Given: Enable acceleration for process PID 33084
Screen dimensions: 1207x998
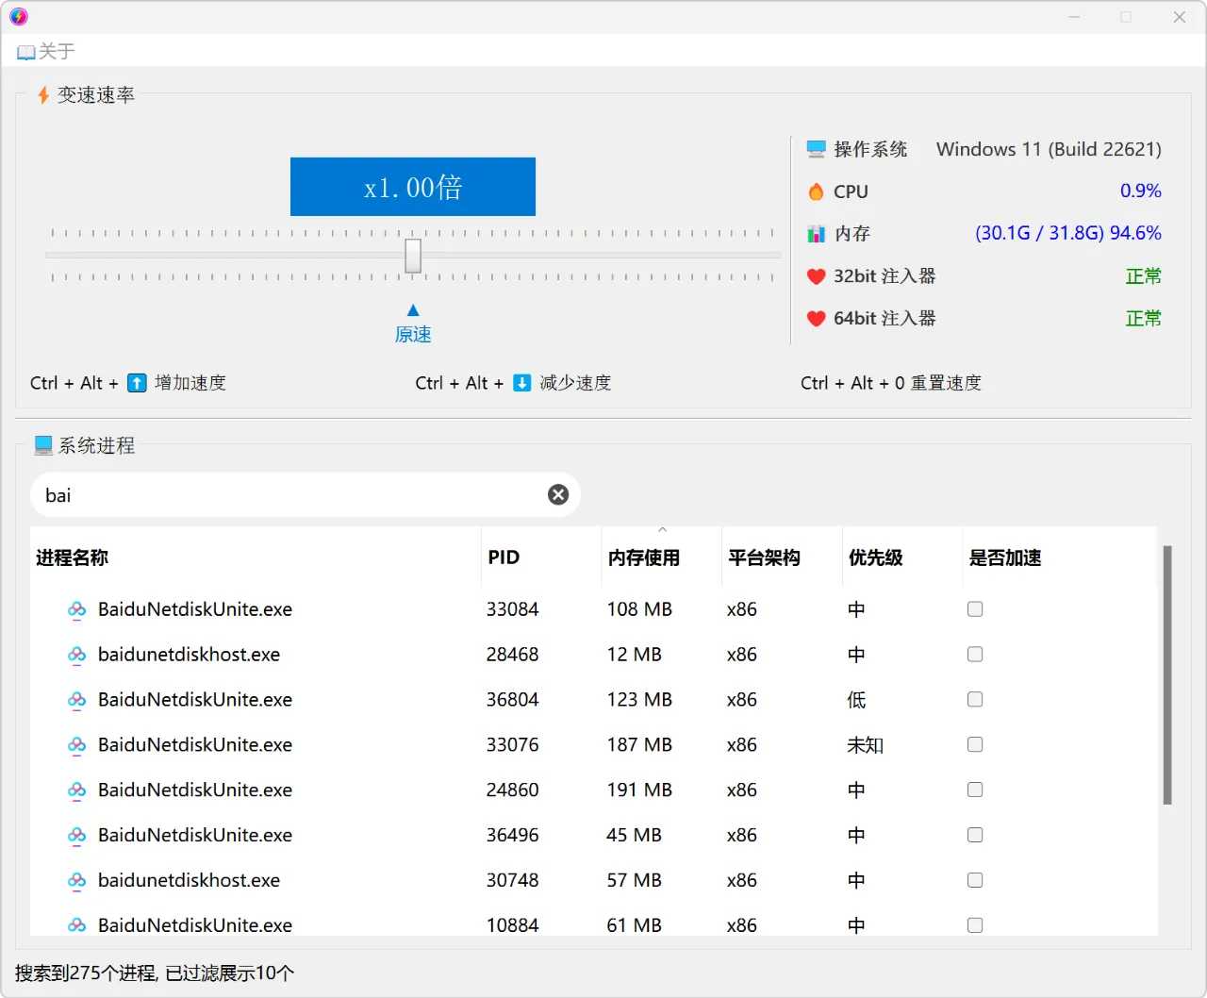Looking at the screenshot, I should click(x=975, y=609).
